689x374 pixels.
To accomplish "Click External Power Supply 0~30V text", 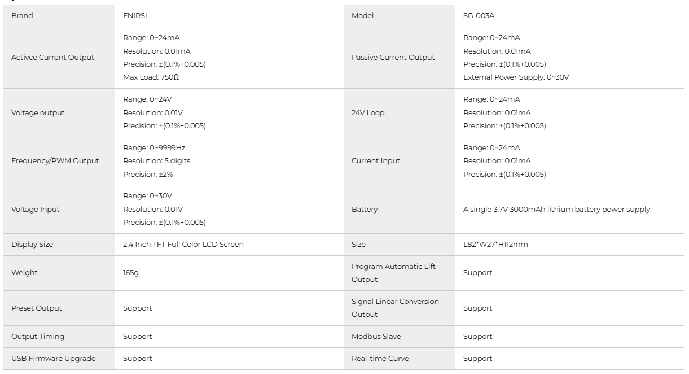I will 516,77.
